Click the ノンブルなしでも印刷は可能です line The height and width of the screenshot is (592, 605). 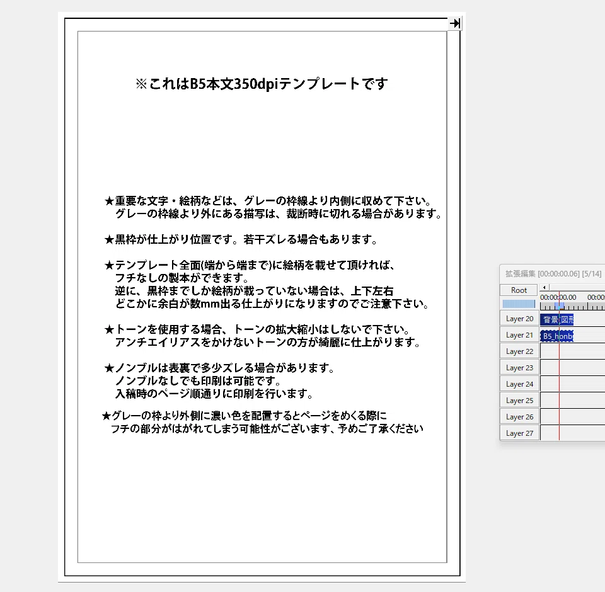[197, 381]
